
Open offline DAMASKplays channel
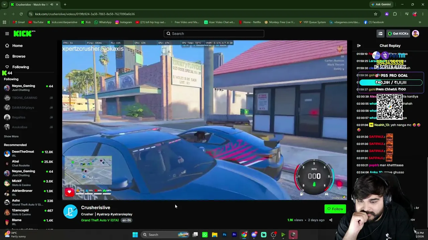coord(28,107)
